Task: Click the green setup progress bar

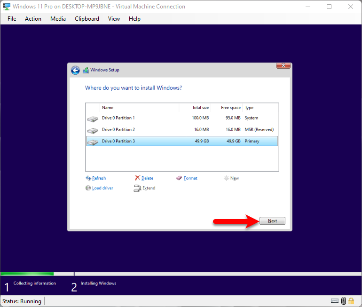Action: [x=27, y=274]
